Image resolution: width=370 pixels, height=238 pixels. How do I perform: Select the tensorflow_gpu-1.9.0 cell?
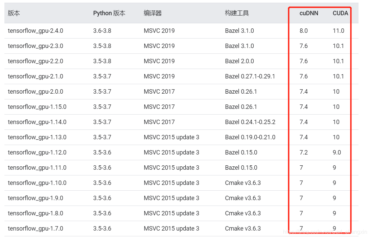pyautogui.click(x=36, y=198)
